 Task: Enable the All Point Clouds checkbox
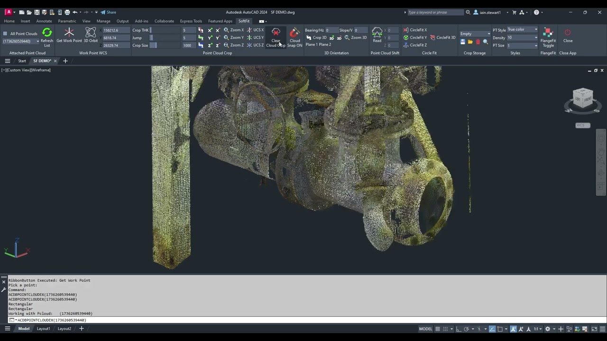point(5,34)
